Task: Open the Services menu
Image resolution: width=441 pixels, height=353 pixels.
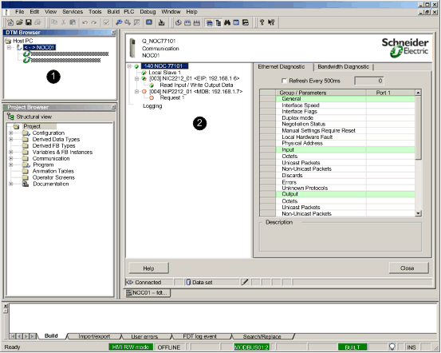Action: 73,12
